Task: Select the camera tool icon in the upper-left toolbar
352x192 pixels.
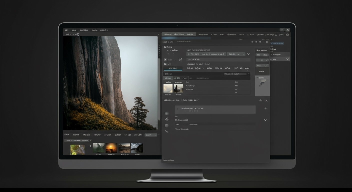Action: [x=78, y=34]
